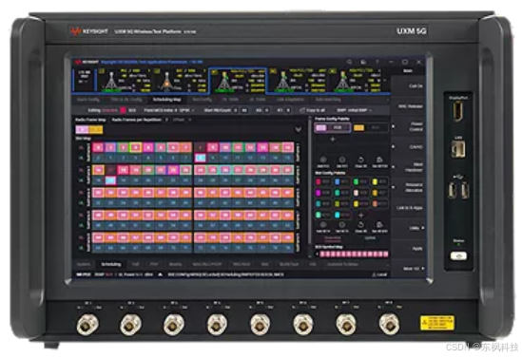Expand the Resource Allocation softkey menu
Viewport: 522px width, 358px height.
pyautogui.click(x=408, y=187)
